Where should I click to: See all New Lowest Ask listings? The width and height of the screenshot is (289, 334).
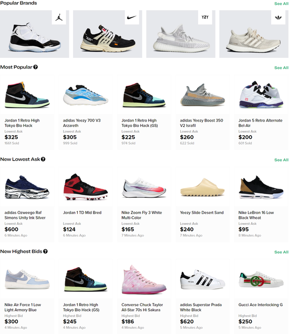click(281, 160)
